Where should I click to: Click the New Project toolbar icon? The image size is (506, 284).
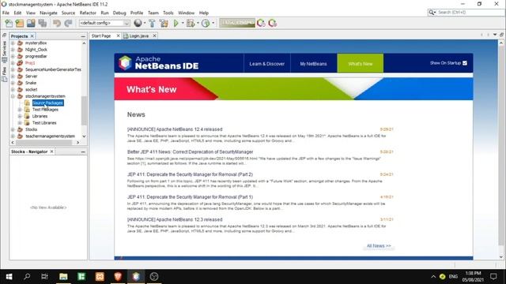[20, 23]
